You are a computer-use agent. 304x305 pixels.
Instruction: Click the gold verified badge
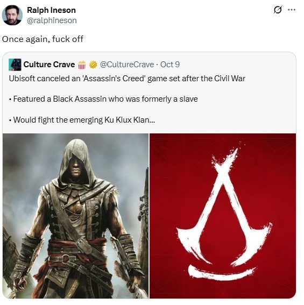pyautogui.click(x=93, y=65)
